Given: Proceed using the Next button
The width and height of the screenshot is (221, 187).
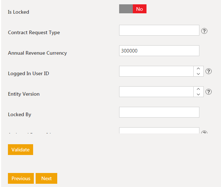Looking at the screenshot, I should point(46,178).
